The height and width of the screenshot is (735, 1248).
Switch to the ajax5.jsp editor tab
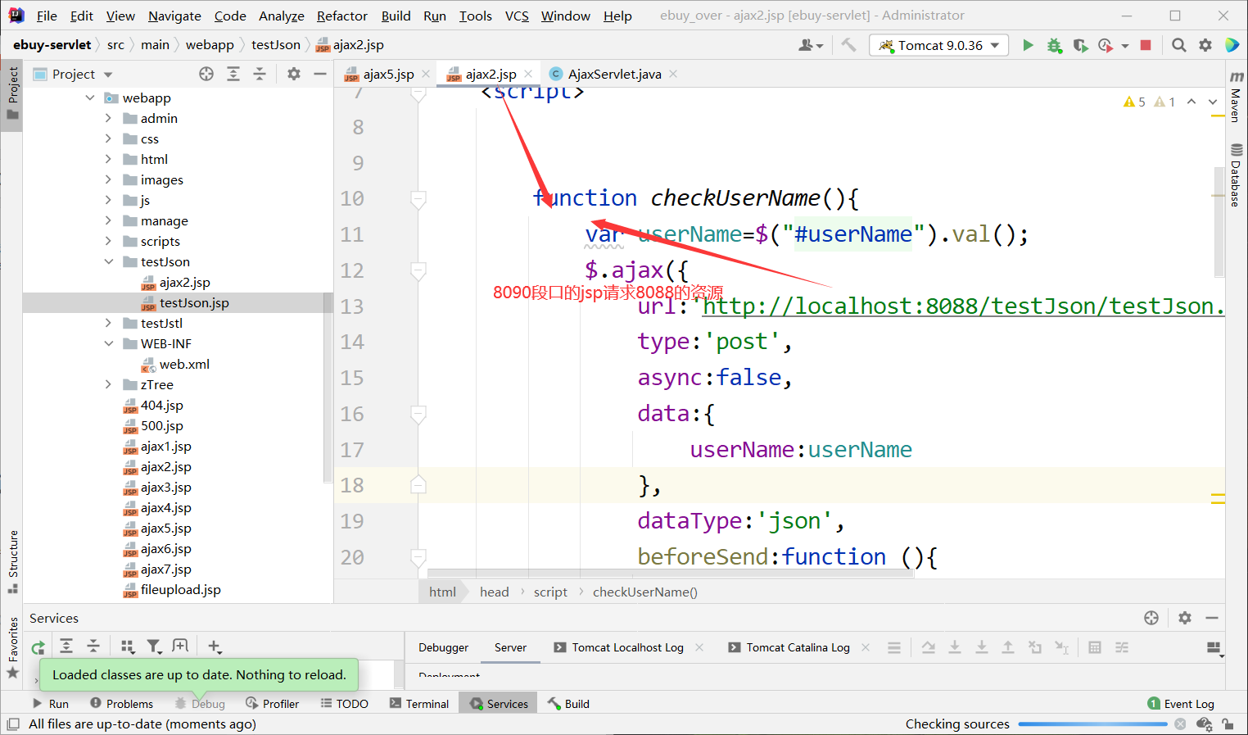pyautogui.click(x=387, y=74)
